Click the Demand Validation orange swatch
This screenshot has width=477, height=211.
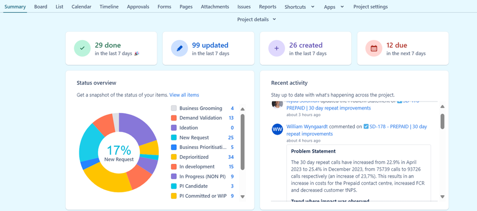click(174, 118)
